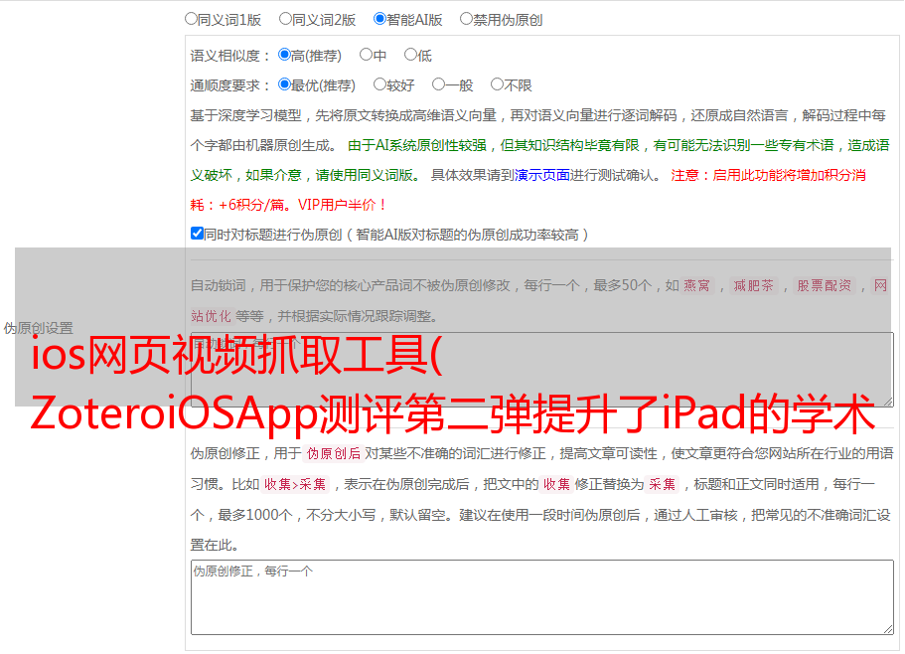Click the 收集>采集 example tag
Viewport: 905px width, 654px height.
tap(295, 484)
